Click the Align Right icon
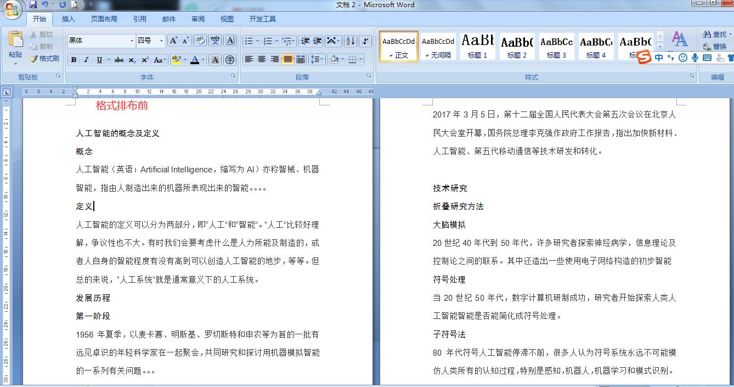The image size is (734, 387). (274, 59)
